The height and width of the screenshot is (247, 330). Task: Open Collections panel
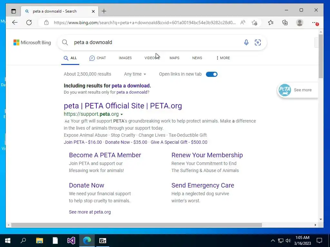[x=285, y=23]
